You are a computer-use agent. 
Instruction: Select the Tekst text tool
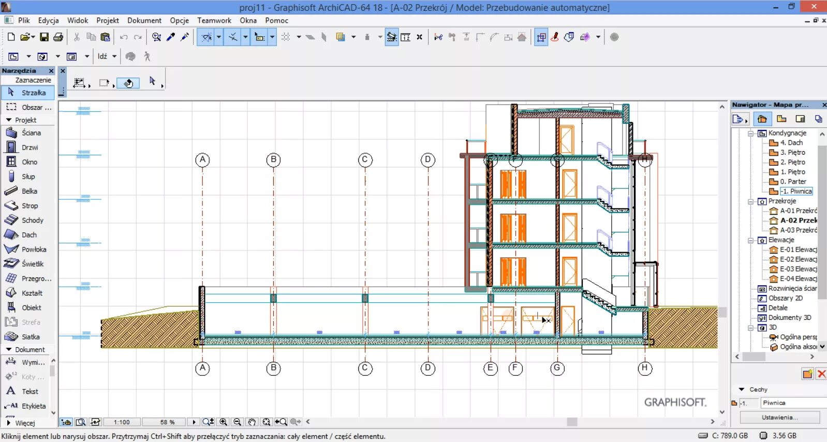[x=29, y=392]
